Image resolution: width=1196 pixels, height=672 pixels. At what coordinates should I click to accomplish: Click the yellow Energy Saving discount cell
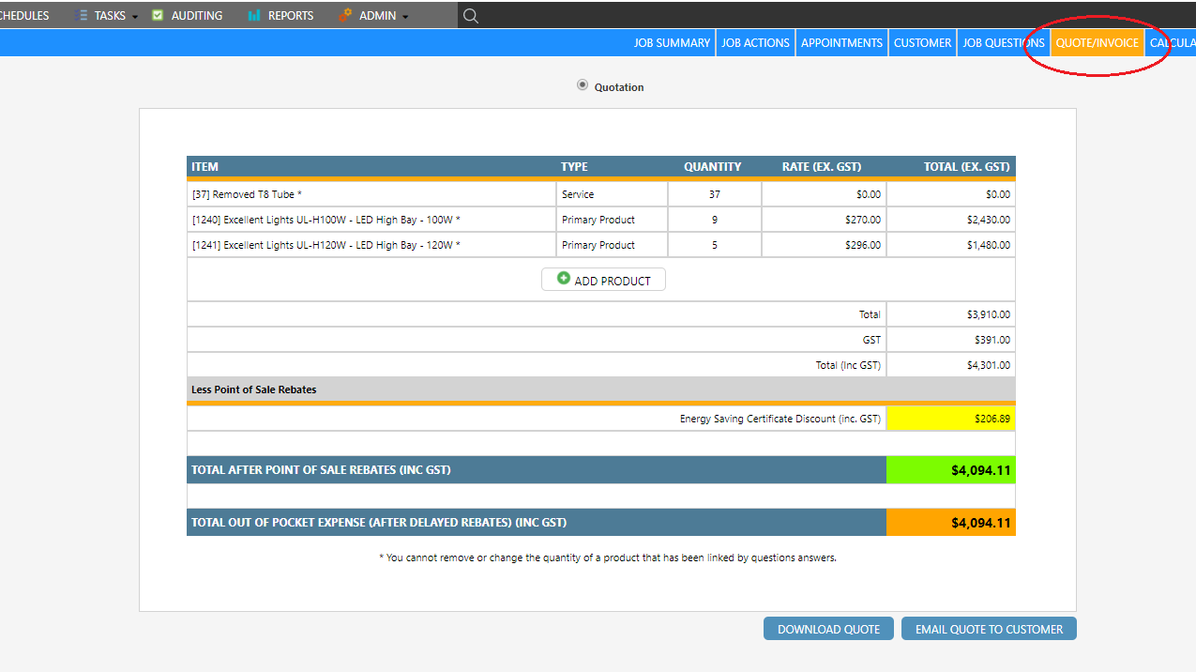point(950,419)
